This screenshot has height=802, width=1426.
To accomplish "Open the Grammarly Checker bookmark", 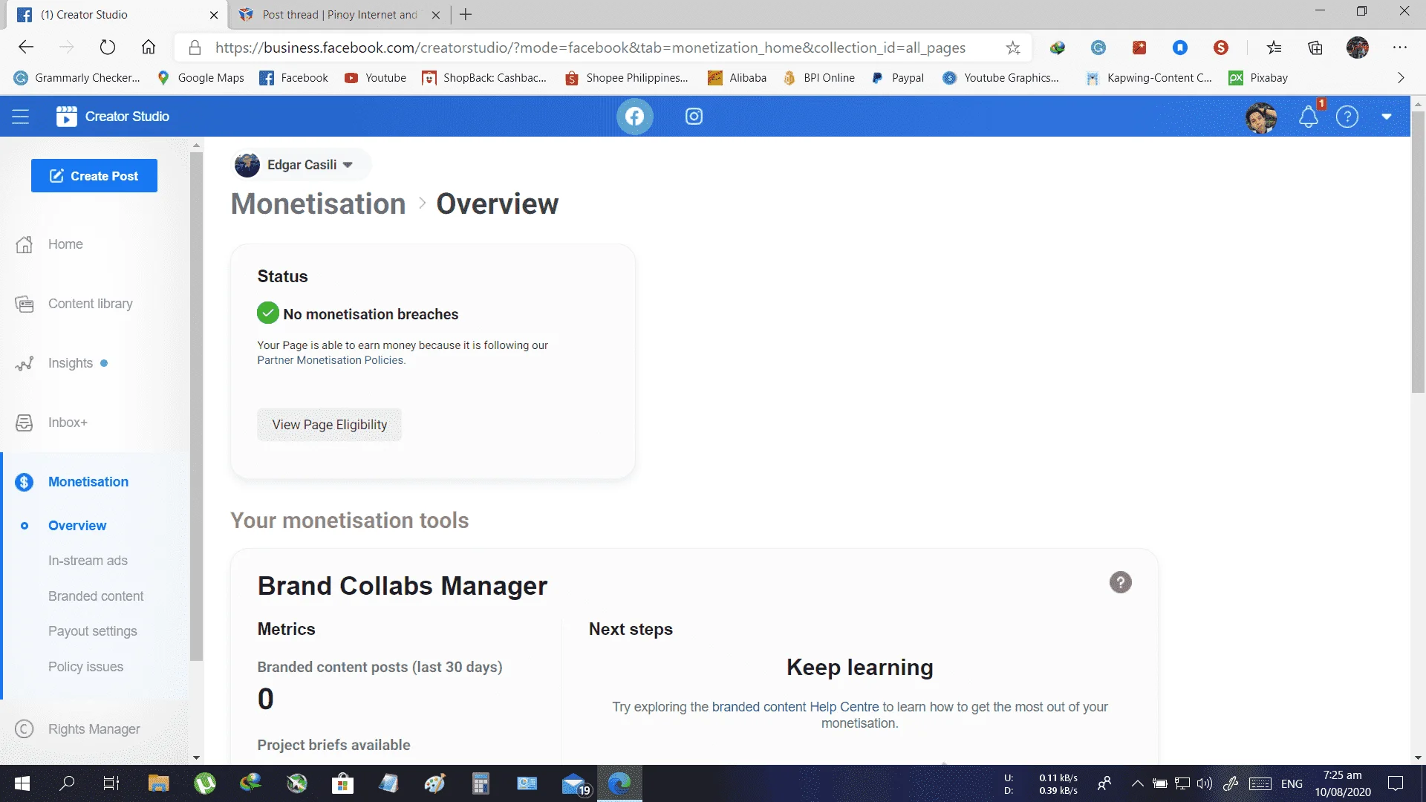I will coord(77,78).
